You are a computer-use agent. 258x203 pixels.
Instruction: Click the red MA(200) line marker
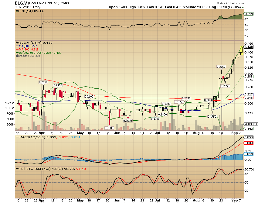click(17, 49)
